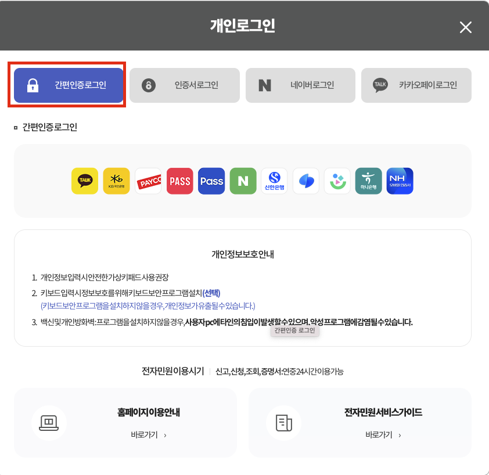Open the 네이버로그인 tab
Viewport: 489px width, 475px height.
(300, 85)
